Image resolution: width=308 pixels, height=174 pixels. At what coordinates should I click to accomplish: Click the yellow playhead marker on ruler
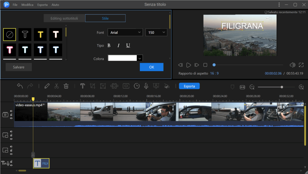coord(33,99)
